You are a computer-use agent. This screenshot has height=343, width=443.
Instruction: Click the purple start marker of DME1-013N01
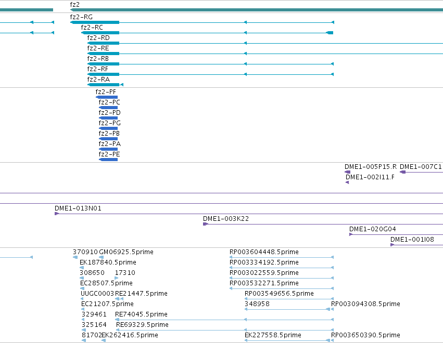click(x=57, y=214)
